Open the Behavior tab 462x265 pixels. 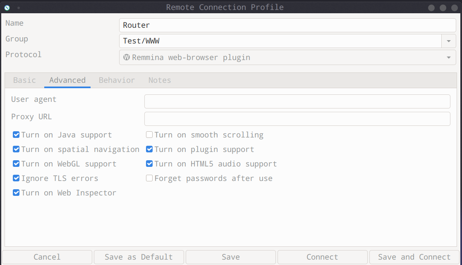click(117, 80)
